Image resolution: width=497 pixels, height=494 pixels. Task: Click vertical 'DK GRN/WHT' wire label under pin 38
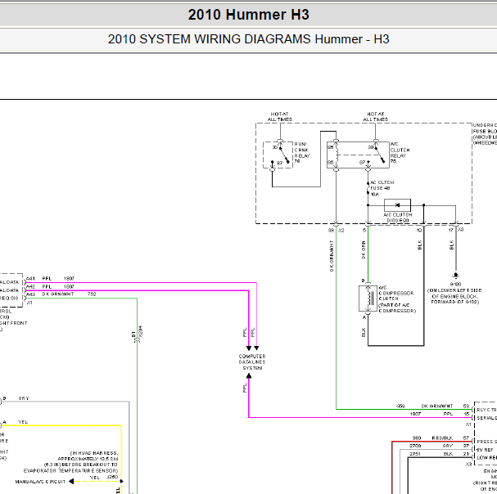tap(332, 256)
